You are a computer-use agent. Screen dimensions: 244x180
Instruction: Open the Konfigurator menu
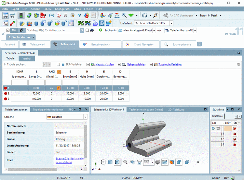click(x=62, y=9)
